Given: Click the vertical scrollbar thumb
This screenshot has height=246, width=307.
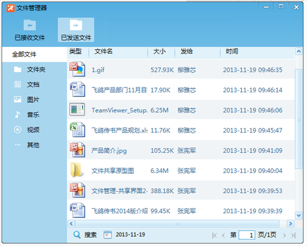Looking at the screenshot, I should point(299,119).
